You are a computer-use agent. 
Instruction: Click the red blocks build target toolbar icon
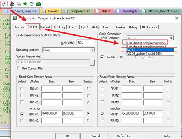(12, 4)
